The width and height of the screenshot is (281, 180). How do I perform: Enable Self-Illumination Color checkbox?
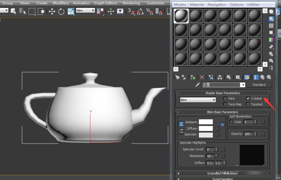tap(231, 122)
